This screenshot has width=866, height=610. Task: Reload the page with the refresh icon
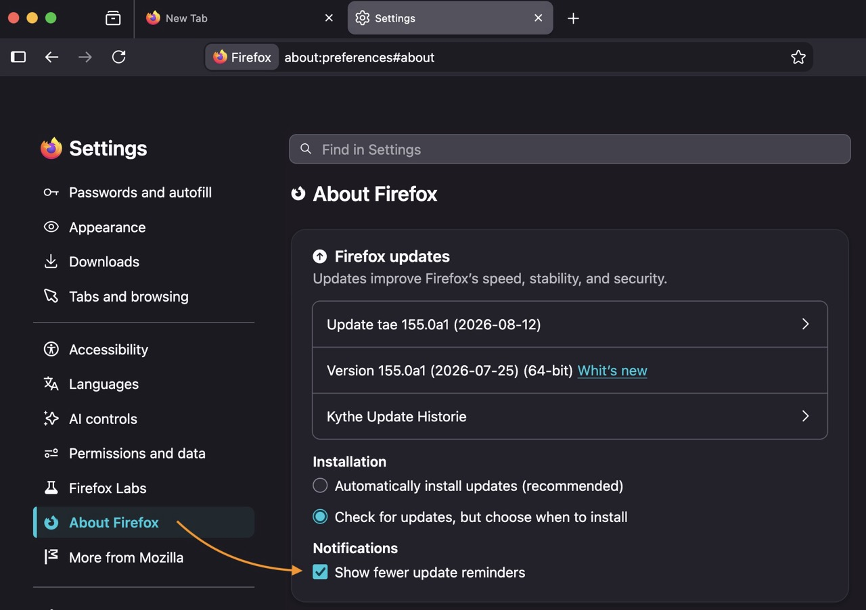pos(119,57)
